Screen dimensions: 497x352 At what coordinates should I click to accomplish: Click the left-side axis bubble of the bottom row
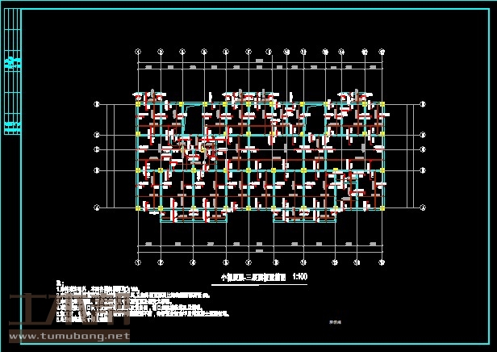[97, 208]
